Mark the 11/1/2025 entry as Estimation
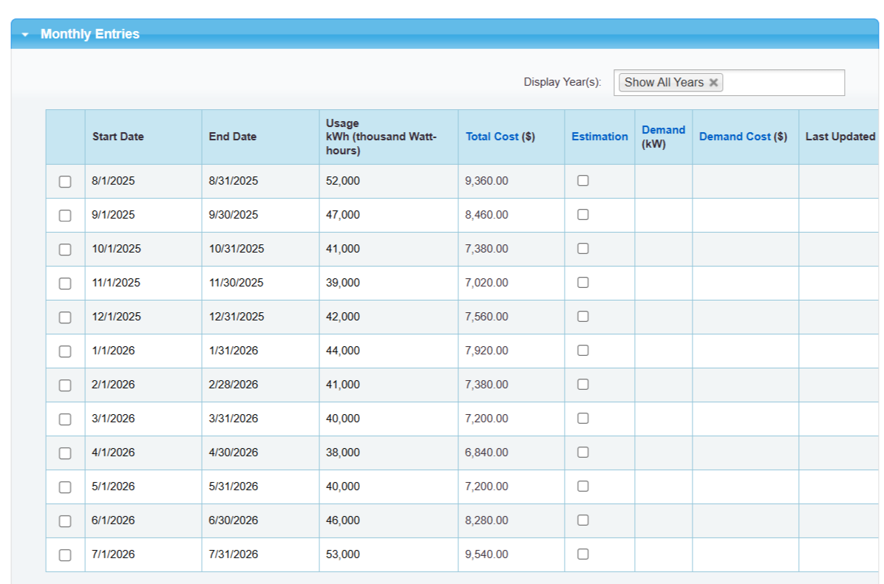884x584 pixels. click(583, 282)
